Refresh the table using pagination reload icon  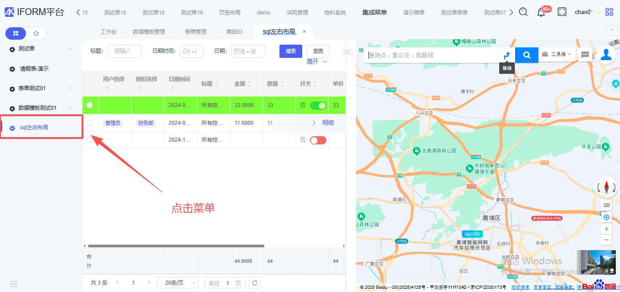pyautogui.click(x=255, y=282)
